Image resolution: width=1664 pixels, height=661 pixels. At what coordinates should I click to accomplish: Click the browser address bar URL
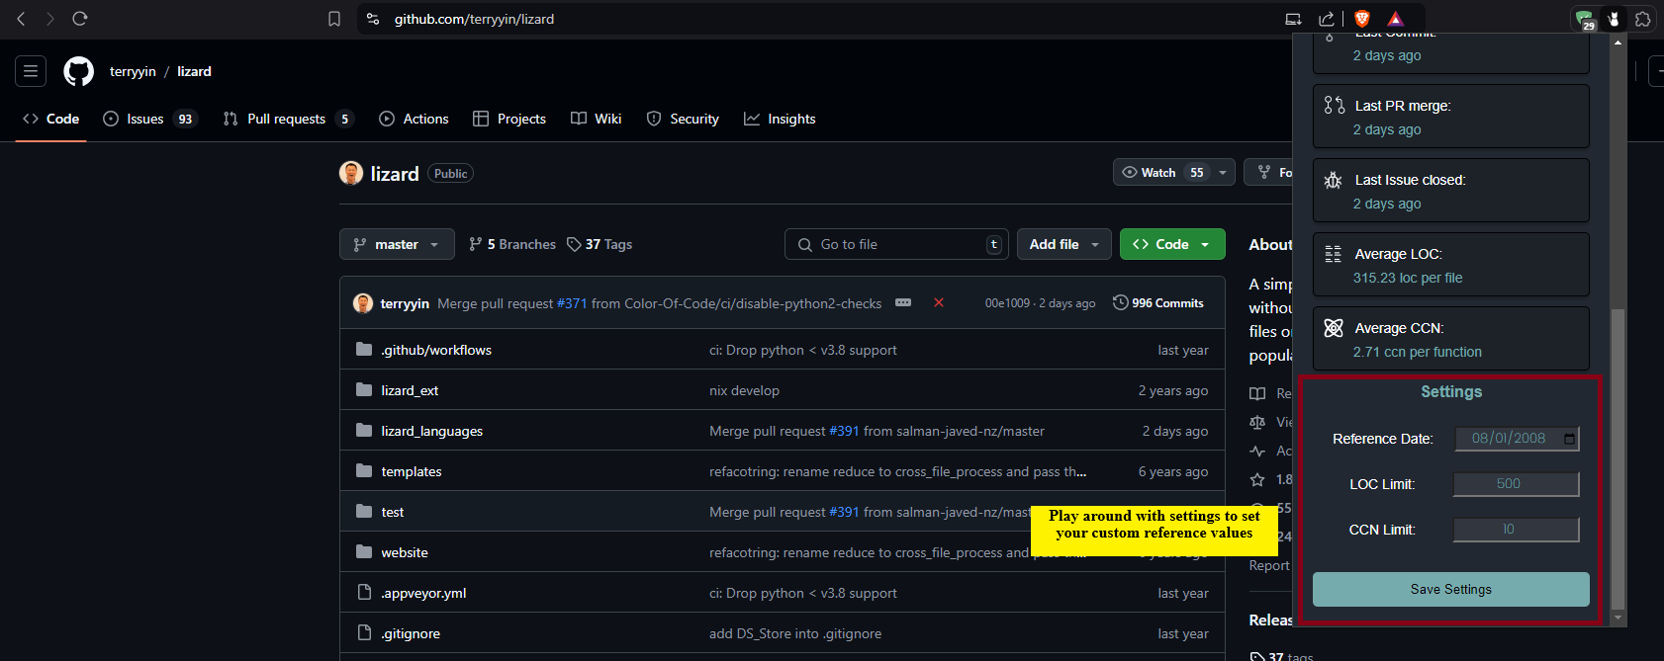coord(474,19)
